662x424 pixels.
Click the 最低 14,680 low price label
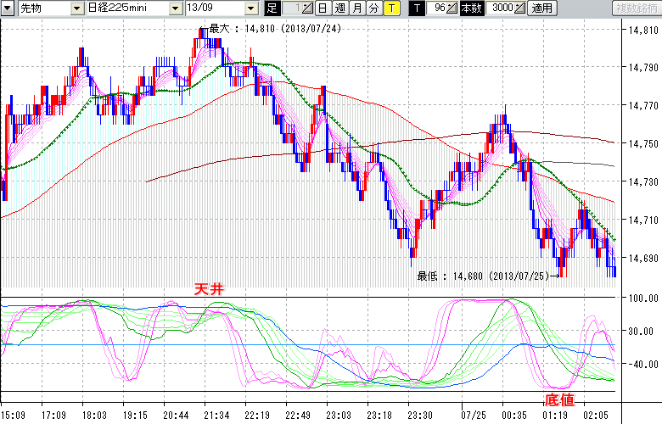(480, 276)
